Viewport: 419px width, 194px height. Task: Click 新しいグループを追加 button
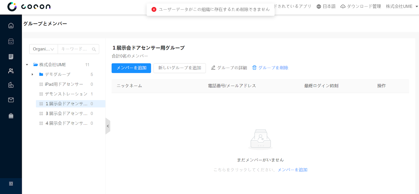point(180,68)
